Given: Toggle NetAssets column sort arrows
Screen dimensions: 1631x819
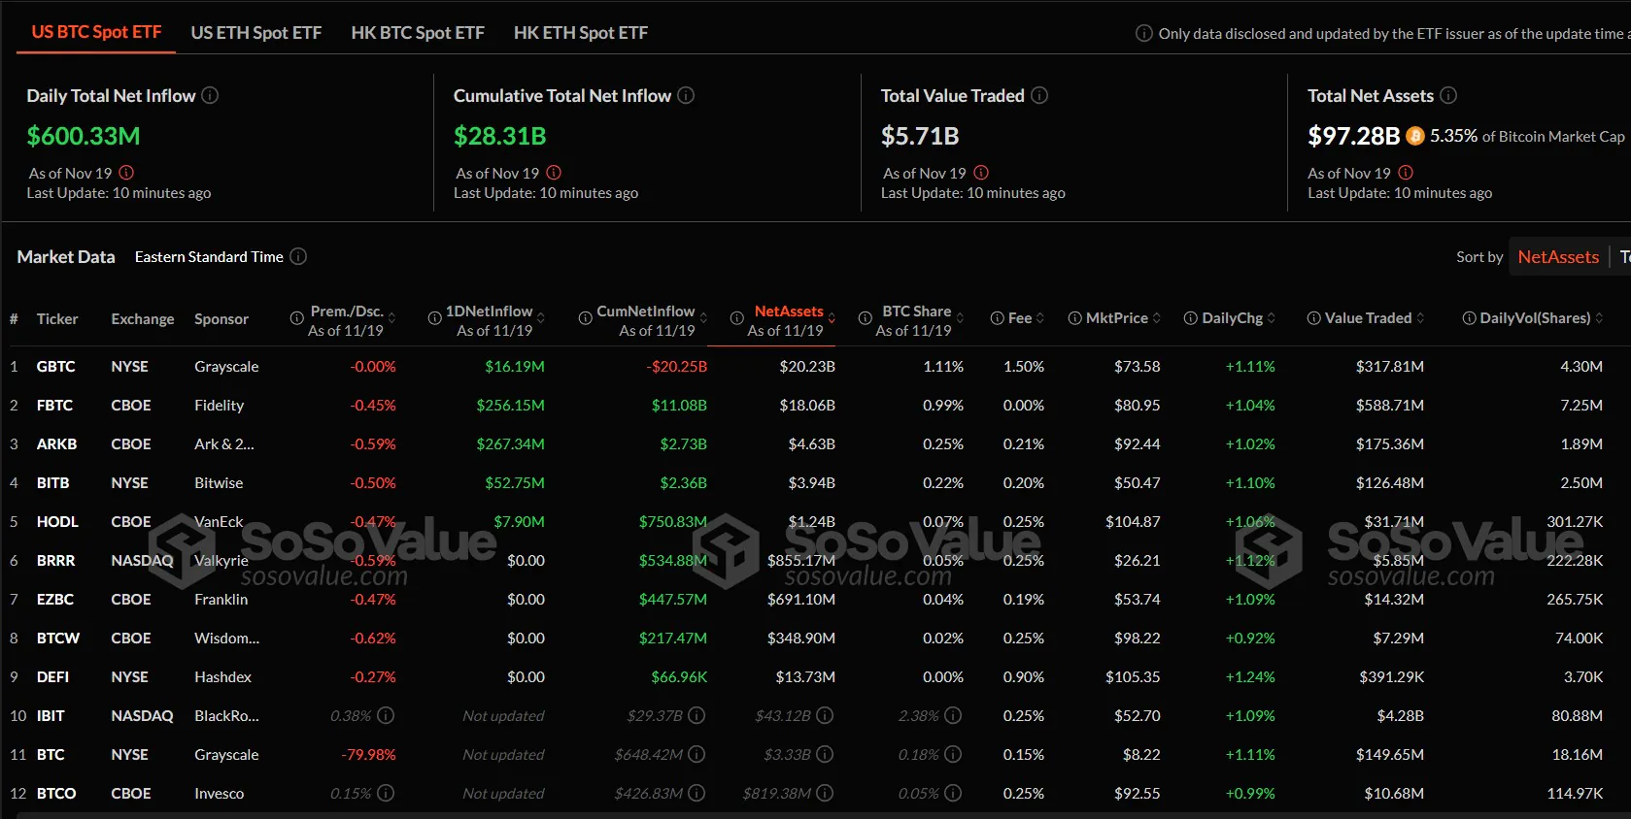Looking at the screenshot, I should point(832,318).
